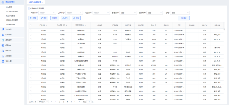
Task: Click the 3.200 cell
Action: (154, 30)
